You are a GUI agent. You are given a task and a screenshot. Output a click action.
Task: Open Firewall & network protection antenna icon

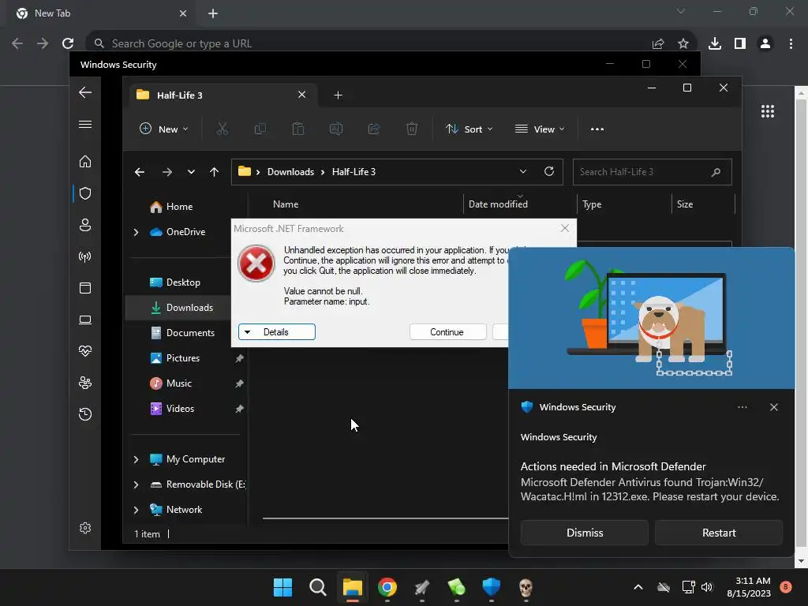click(85, 256)
